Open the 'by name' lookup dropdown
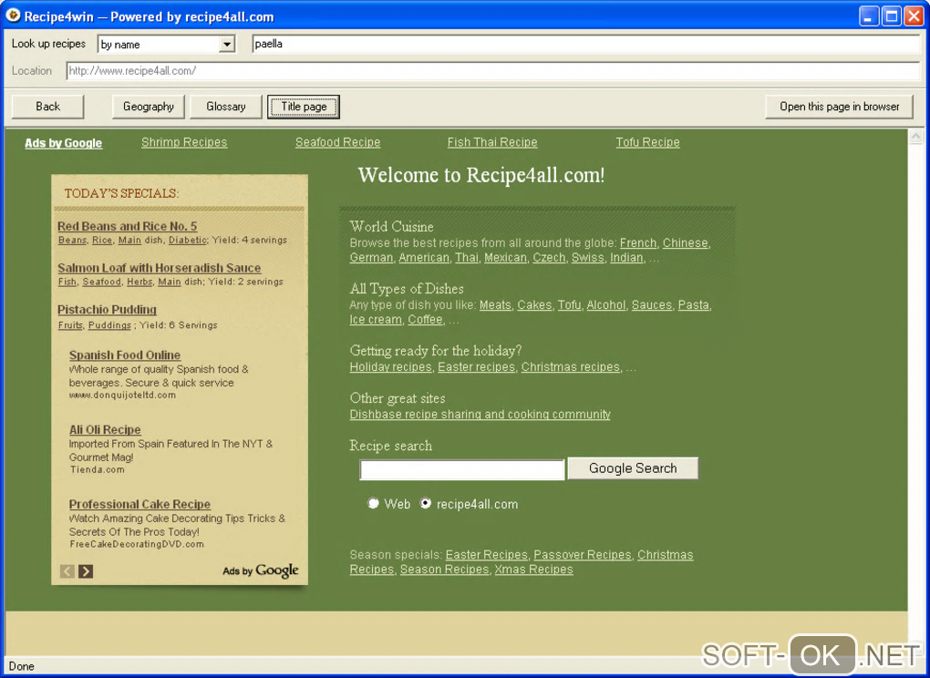930x678 pixels. 226,45
